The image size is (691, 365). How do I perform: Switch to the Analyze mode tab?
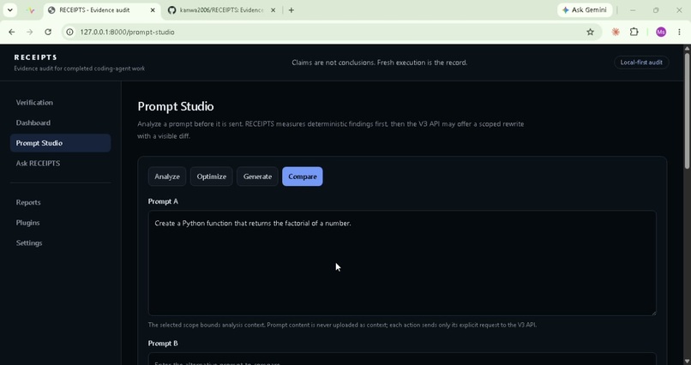pos(167,177)
